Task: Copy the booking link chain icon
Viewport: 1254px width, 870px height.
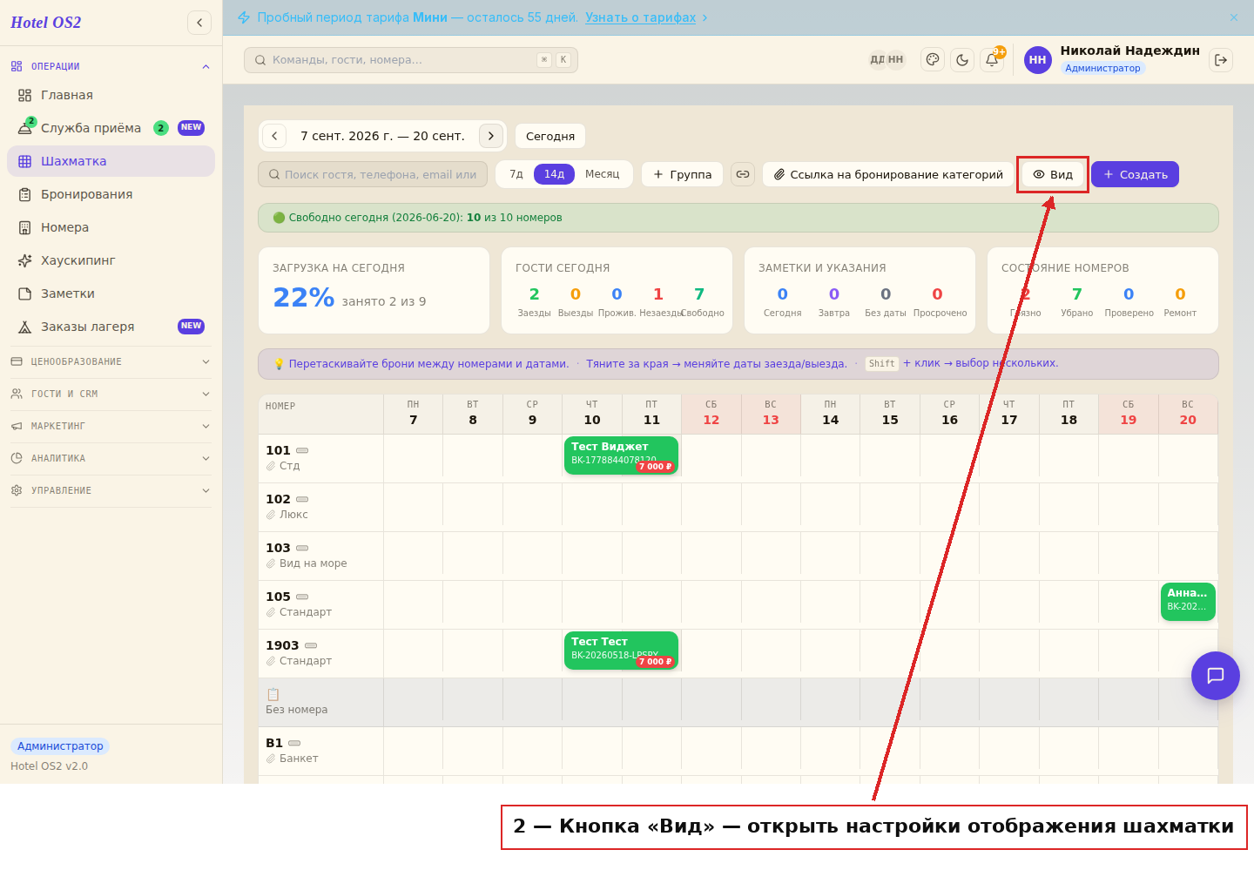Action: tap(743, 174)
